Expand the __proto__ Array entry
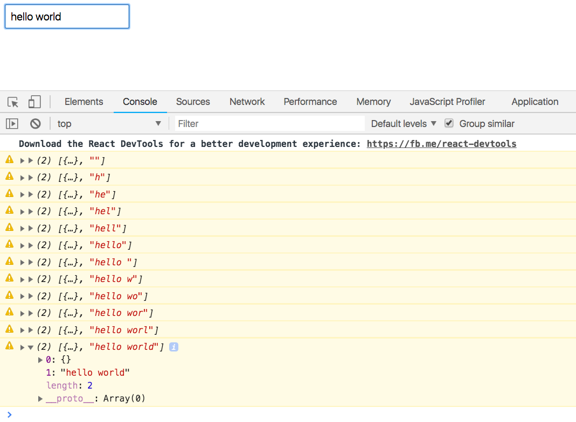This screenshot has width=576, height=422. 40,398
